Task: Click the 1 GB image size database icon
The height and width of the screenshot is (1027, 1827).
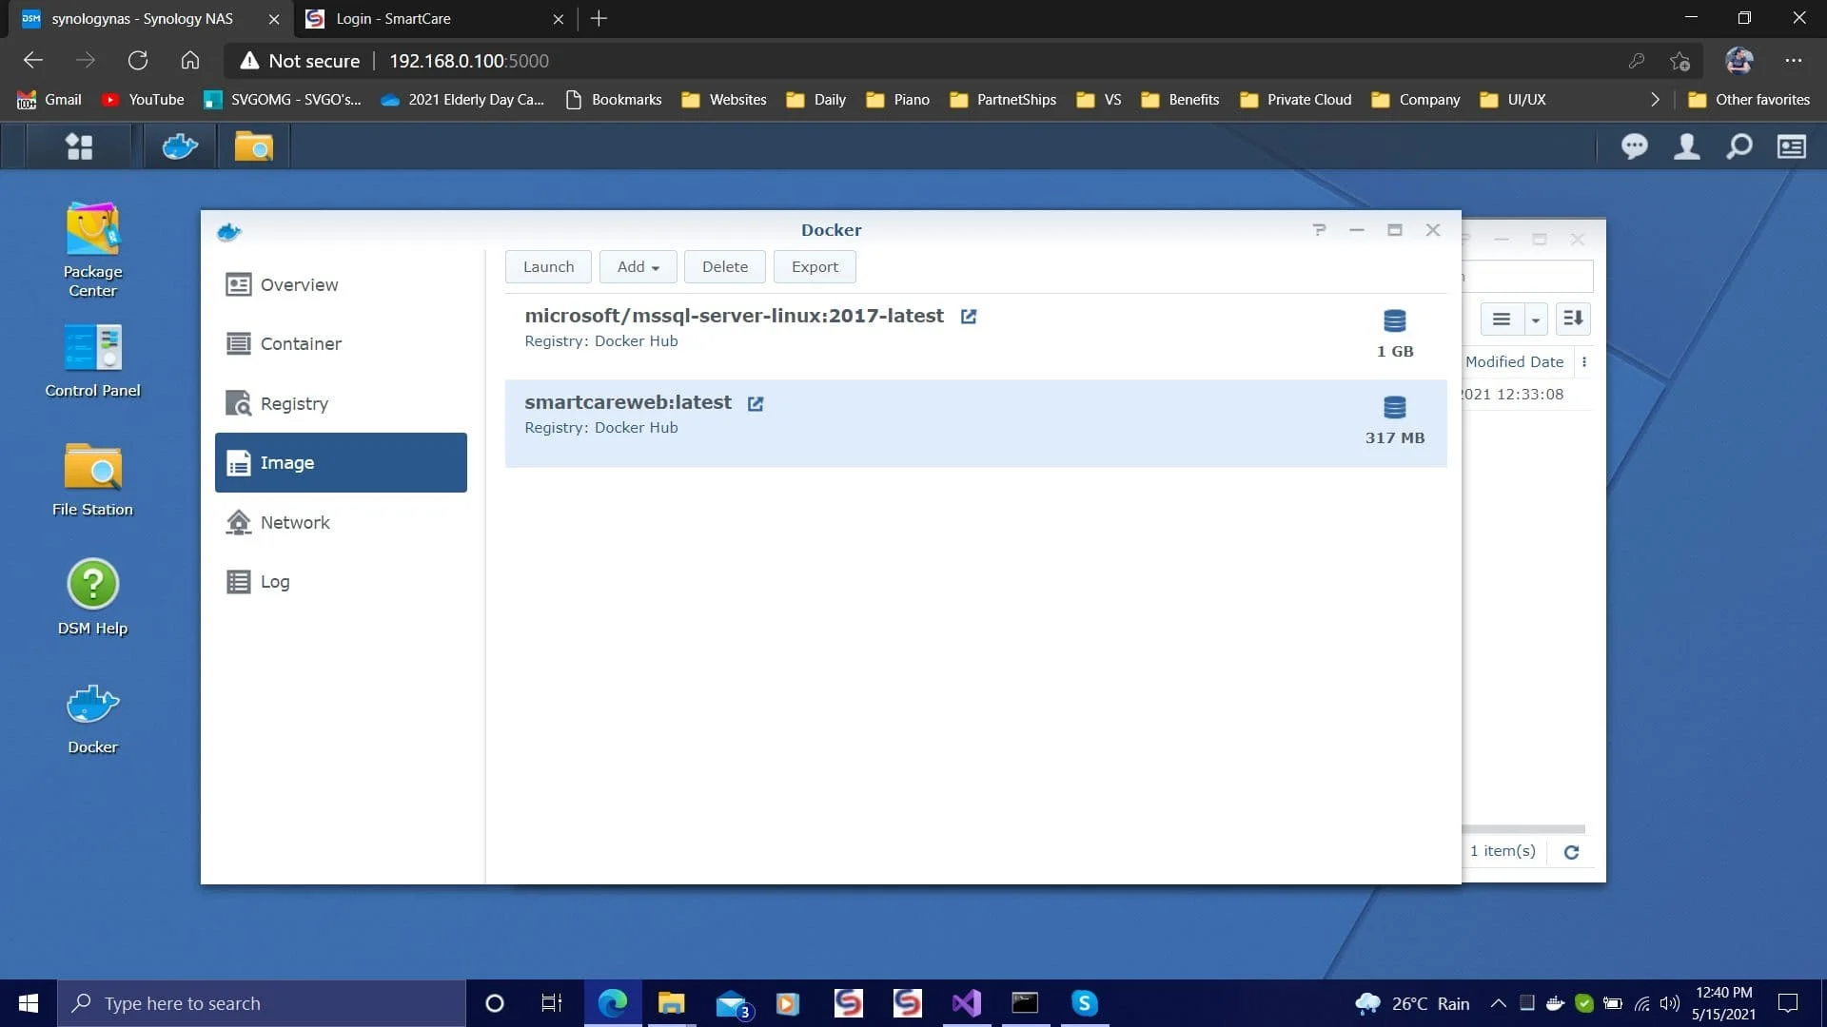Action: click(x=1394, y=320)
